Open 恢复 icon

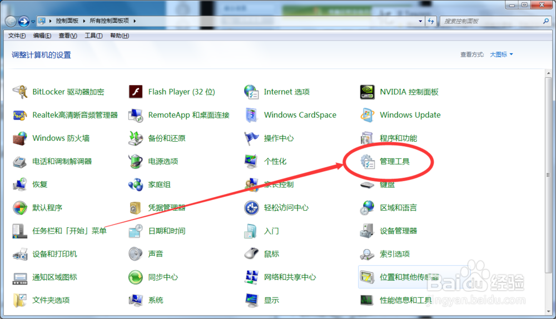click(20, 185)
